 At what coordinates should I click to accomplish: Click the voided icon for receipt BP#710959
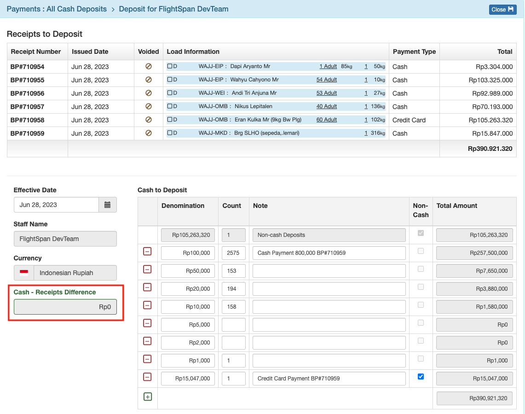point(148,133)
